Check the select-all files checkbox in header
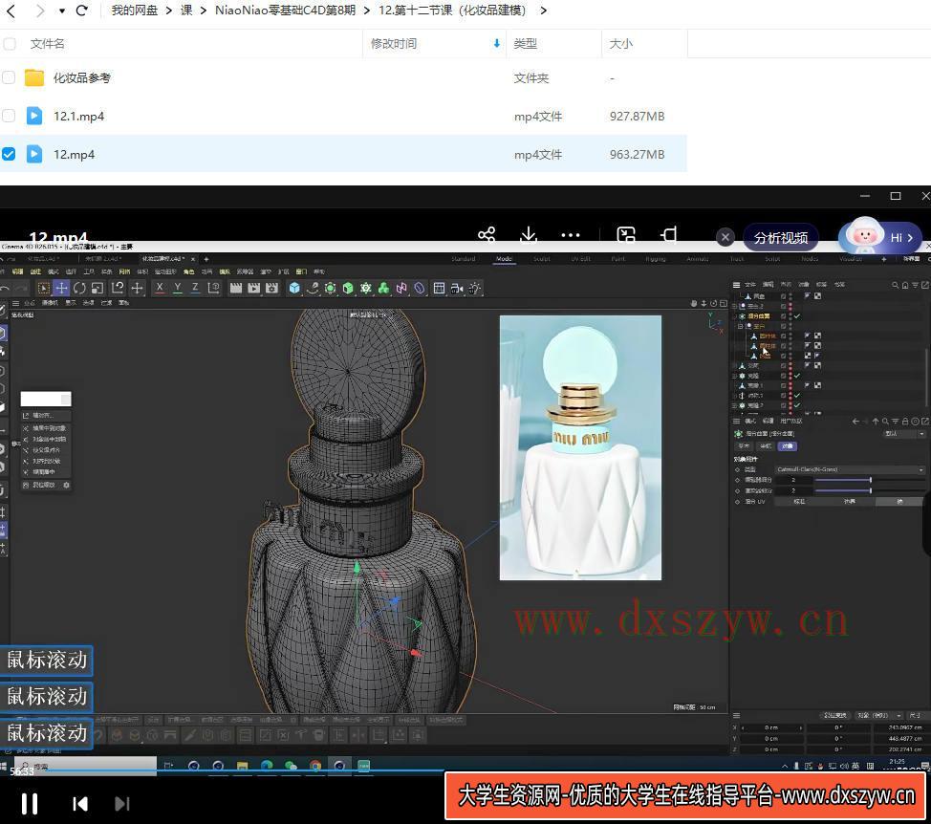Viewport: 931px width, 824px height. [9, 44]
